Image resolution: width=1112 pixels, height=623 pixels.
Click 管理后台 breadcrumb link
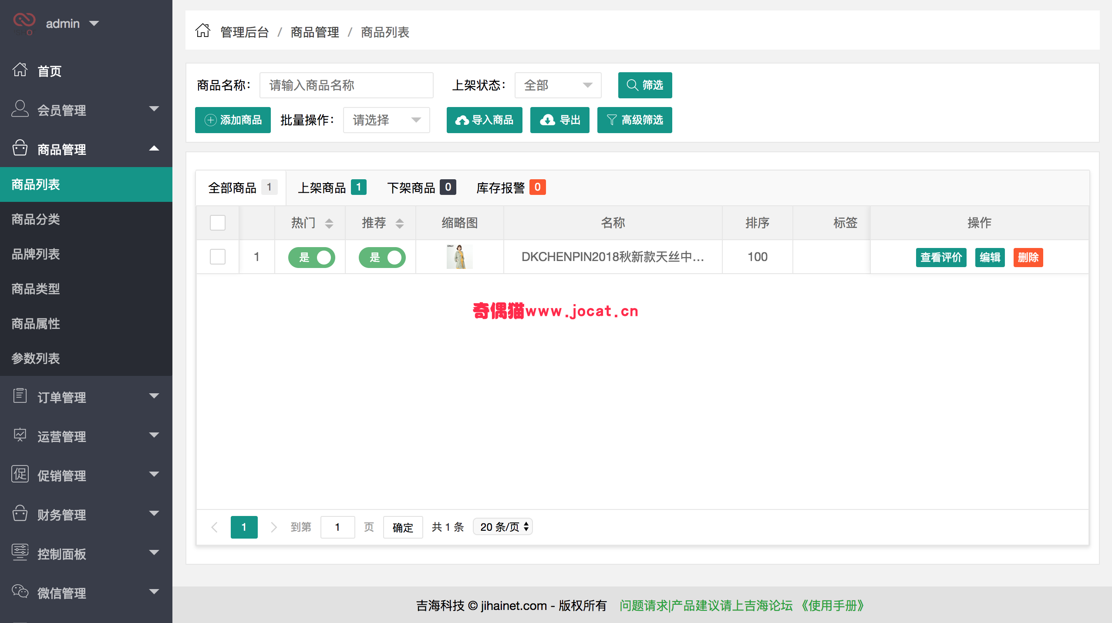point(244,32)
